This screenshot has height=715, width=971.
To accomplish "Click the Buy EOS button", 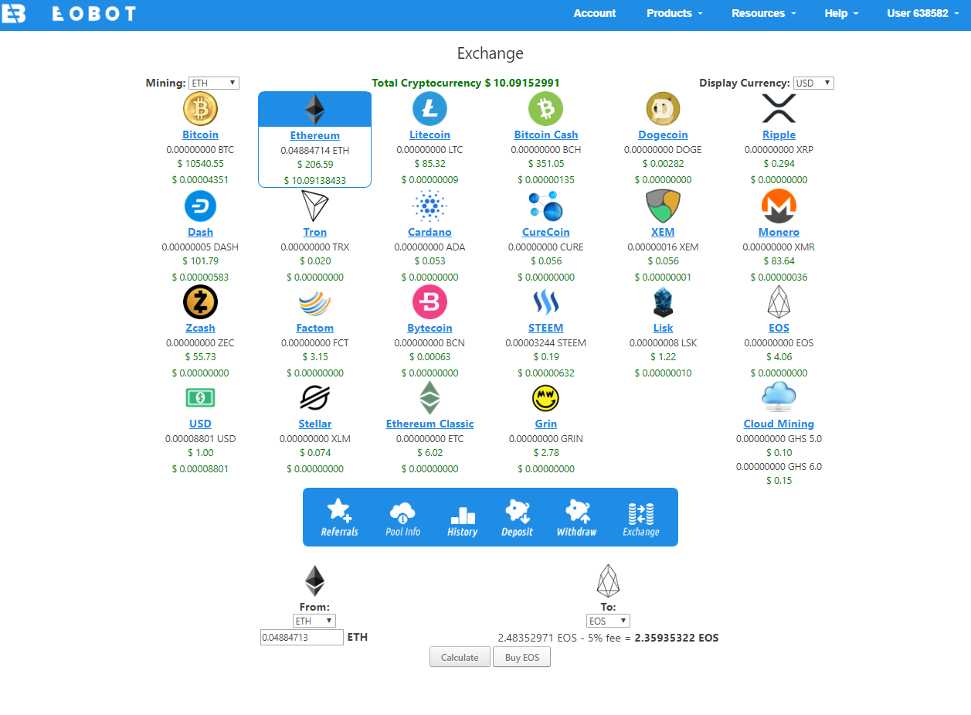I will 521,657.
